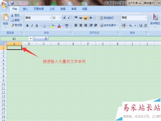
Task: Open the font size dropdown
Action: tap(60, 18)
